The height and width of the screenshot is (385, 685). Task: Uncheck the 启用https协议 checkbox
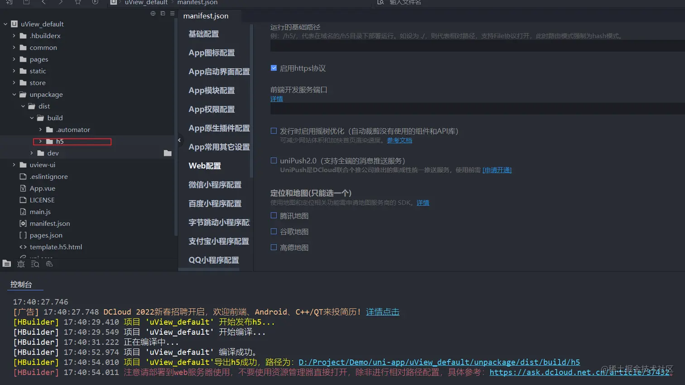273,67
